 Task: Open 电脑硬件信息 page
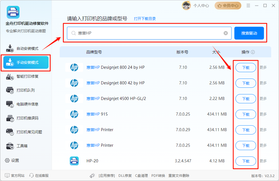click(22, 104)
